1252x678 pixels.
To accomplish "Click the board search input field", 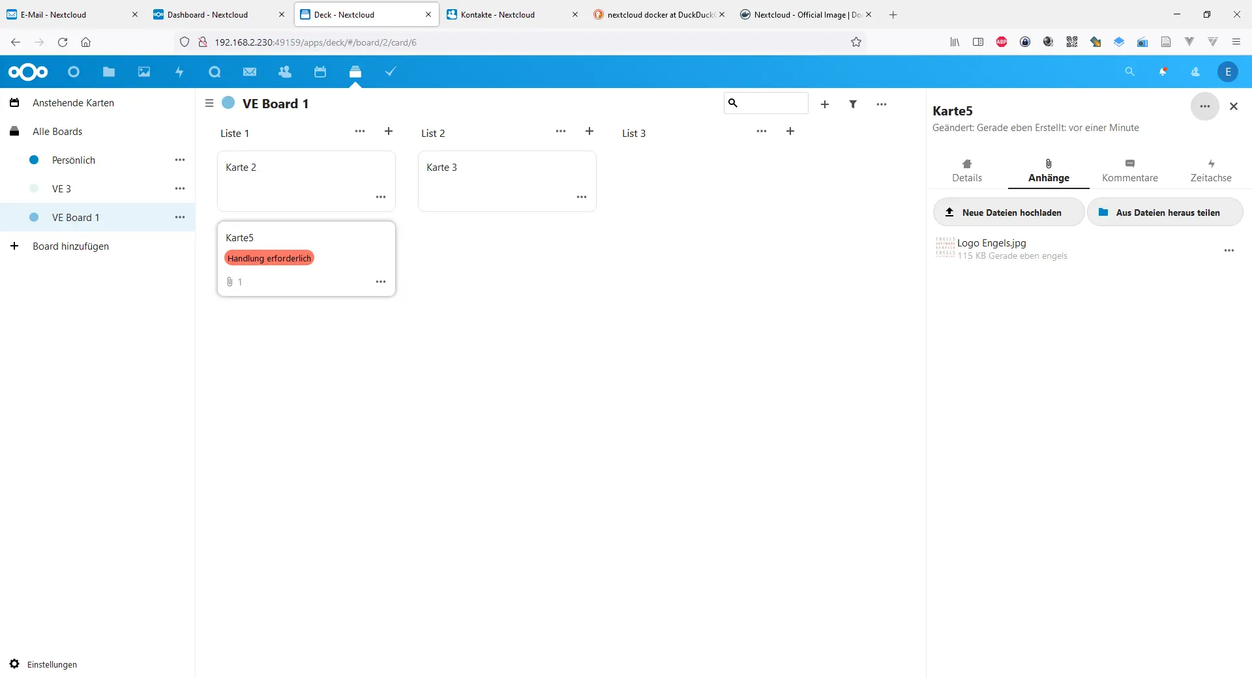I will 766,103.
